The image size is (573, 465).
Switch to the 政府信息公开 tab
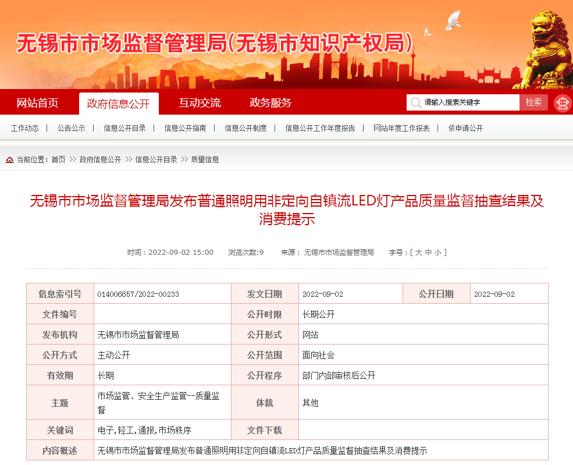tap(118, 104)
